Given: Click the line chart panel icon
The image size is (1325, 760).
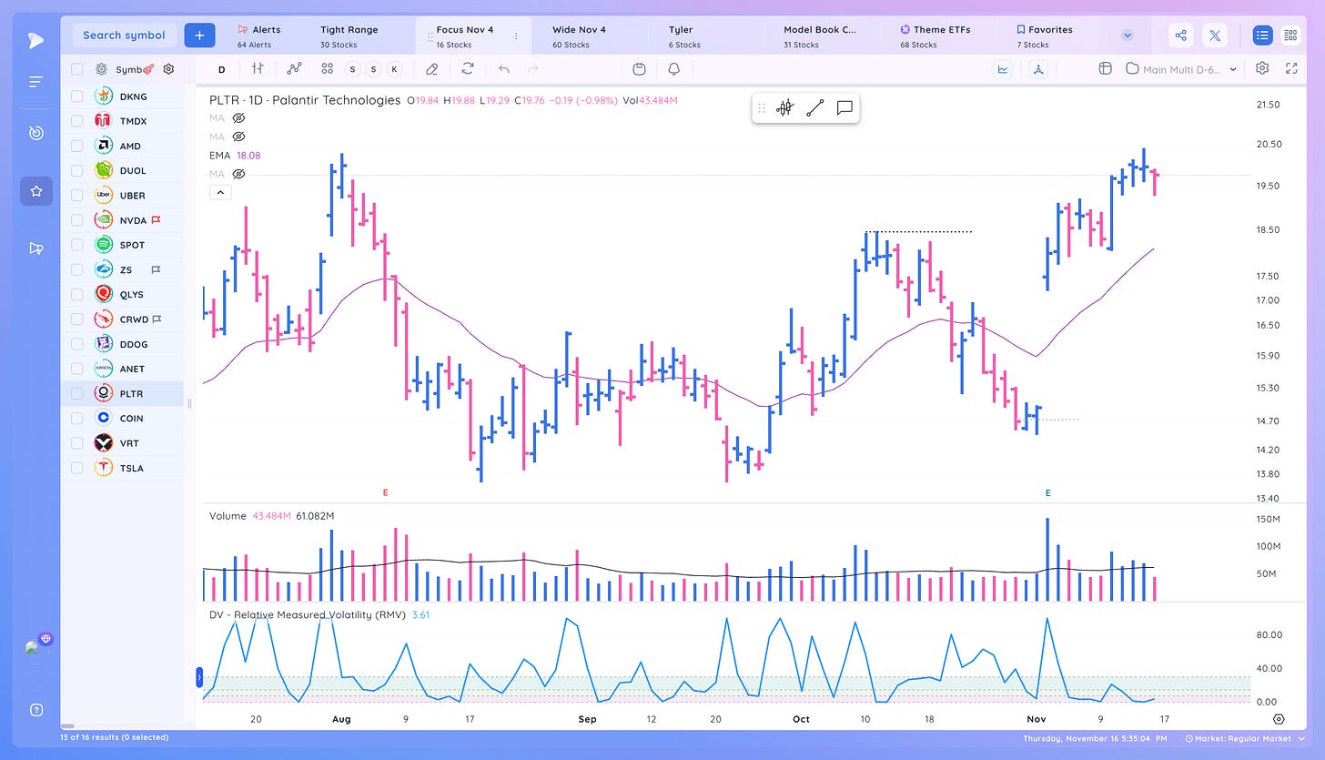Looking at the screenshot, I should point(1003,68).
